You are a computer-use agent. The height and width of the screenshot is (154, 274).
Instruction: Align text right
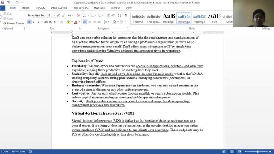coord(94,22)
